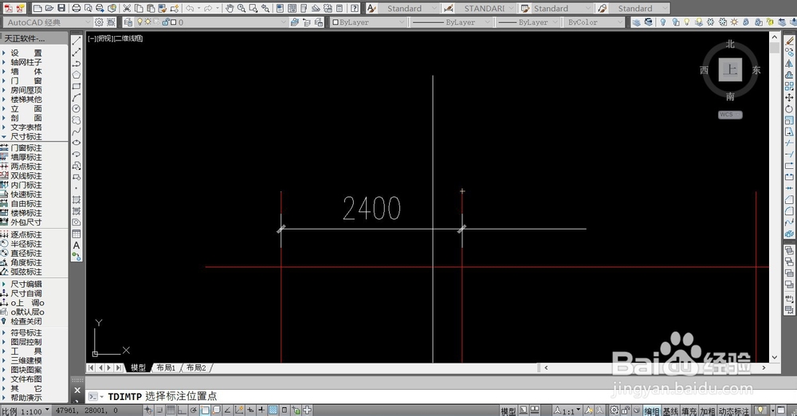Select the Ellipse draw tool
The image size is (797, 416).
pos(77,143)
